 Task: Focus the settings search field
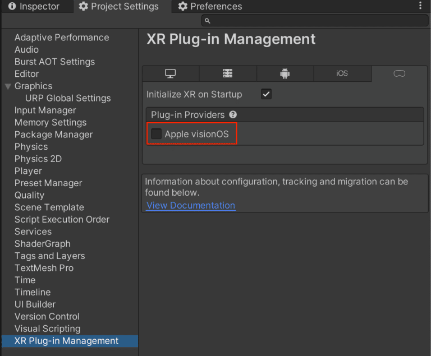point(315,21)
